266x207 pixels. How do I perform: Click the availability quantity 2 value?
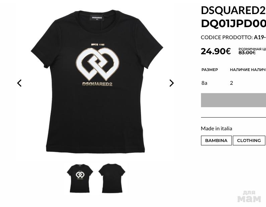point(231,83)
